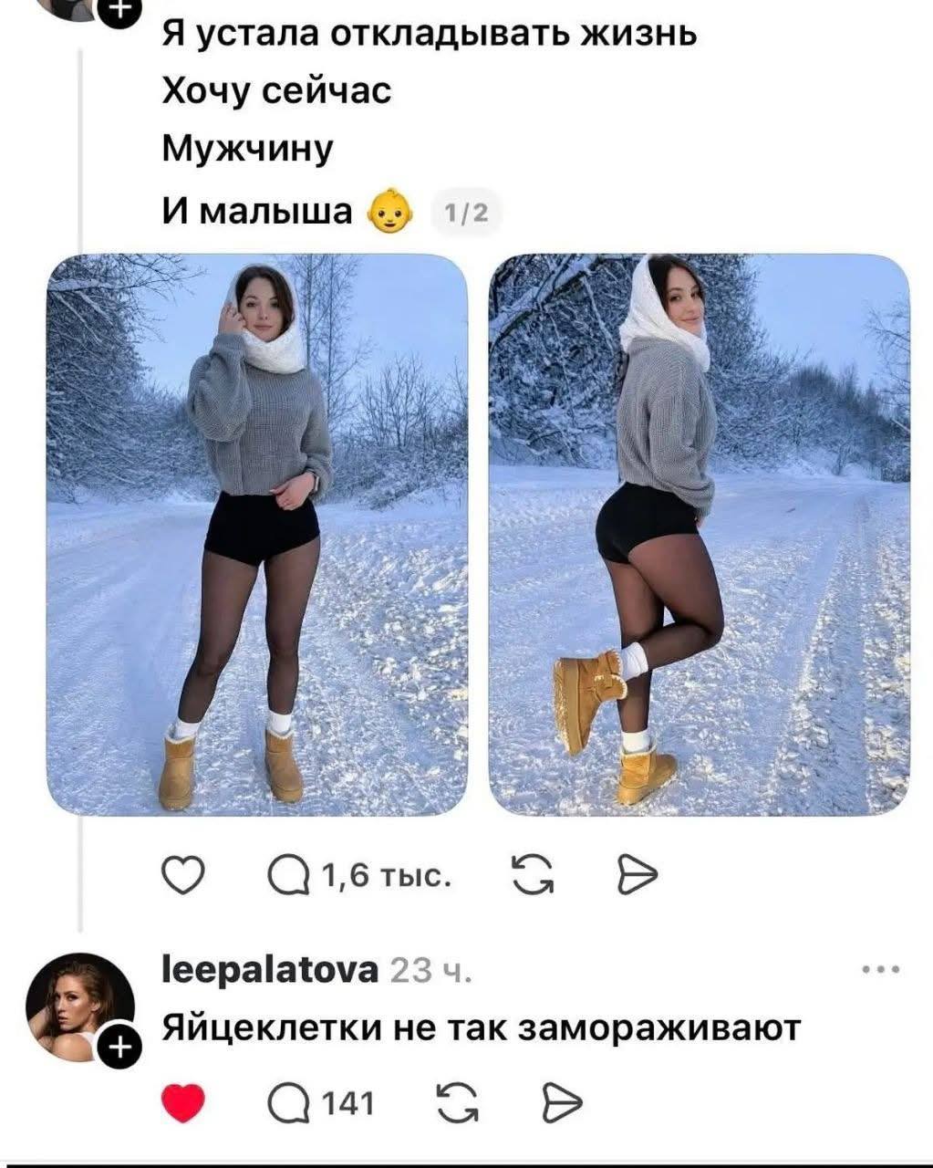Open comments bubble next to 1,6 тыс.
The width and height of the screenshot is (933, 1168).
pyautogui.click(x=288, y=877)
